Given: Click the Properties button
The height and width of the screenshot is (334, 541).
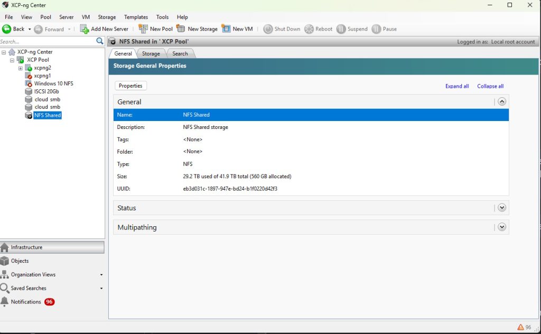Looking at the screenshot, I should coord(130,86).
